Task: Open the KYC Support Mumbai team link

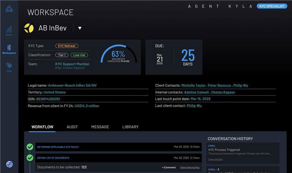Action: point(72,64)
